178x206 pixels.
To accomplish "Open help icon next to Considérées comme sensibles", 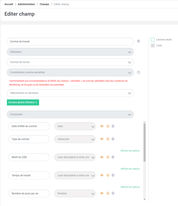I will (139, 73).
